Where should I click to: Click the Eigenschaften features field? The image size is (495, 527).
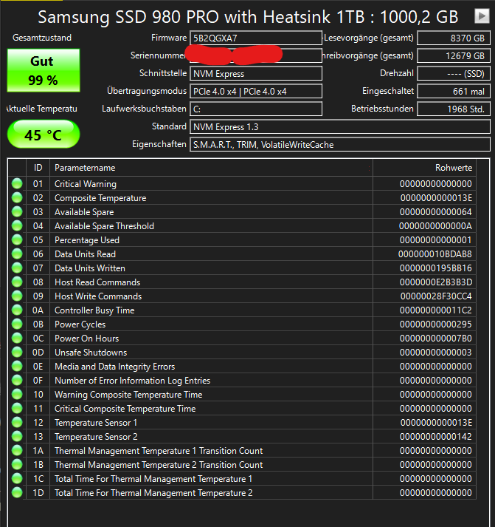[x=340, y=145]
